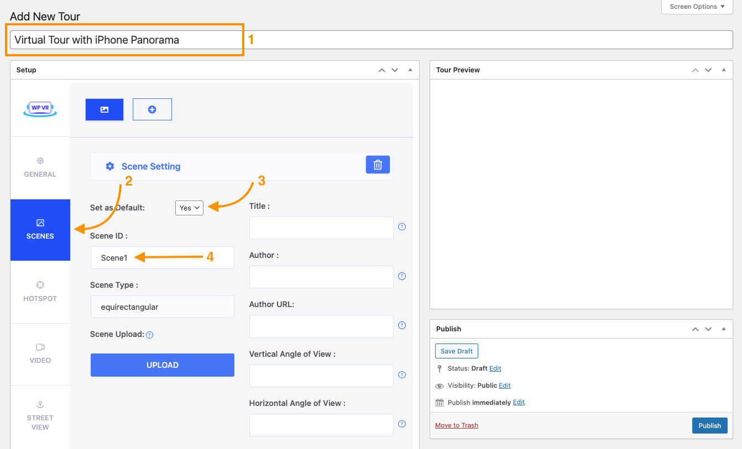Image resolution: width=742 pixels, height=449 pixels.
Task: Toggle the Tour Preview panel triangle
Action: click(x=724, y=70)
